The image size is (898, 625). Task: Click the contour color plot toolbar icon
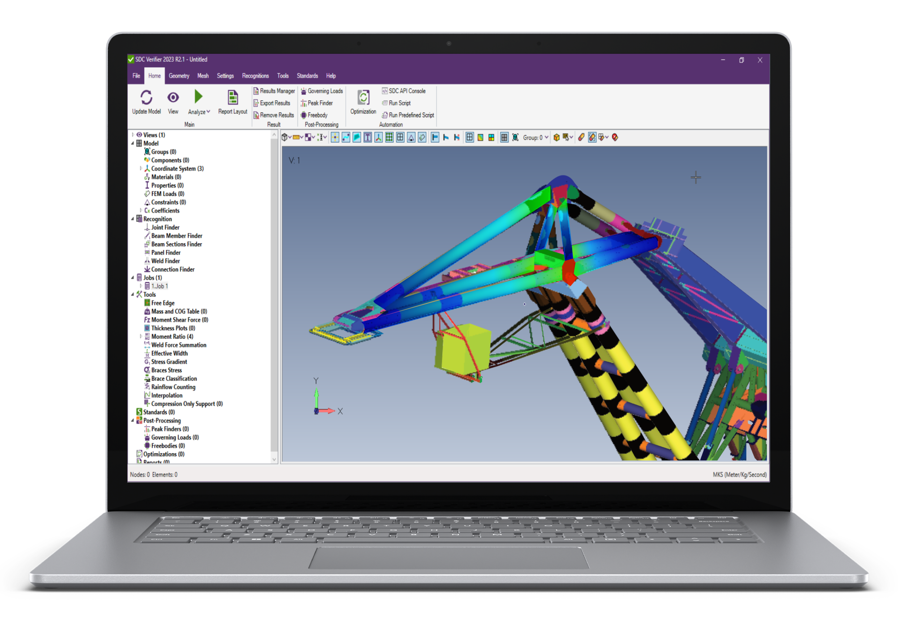tap(480, 137)
